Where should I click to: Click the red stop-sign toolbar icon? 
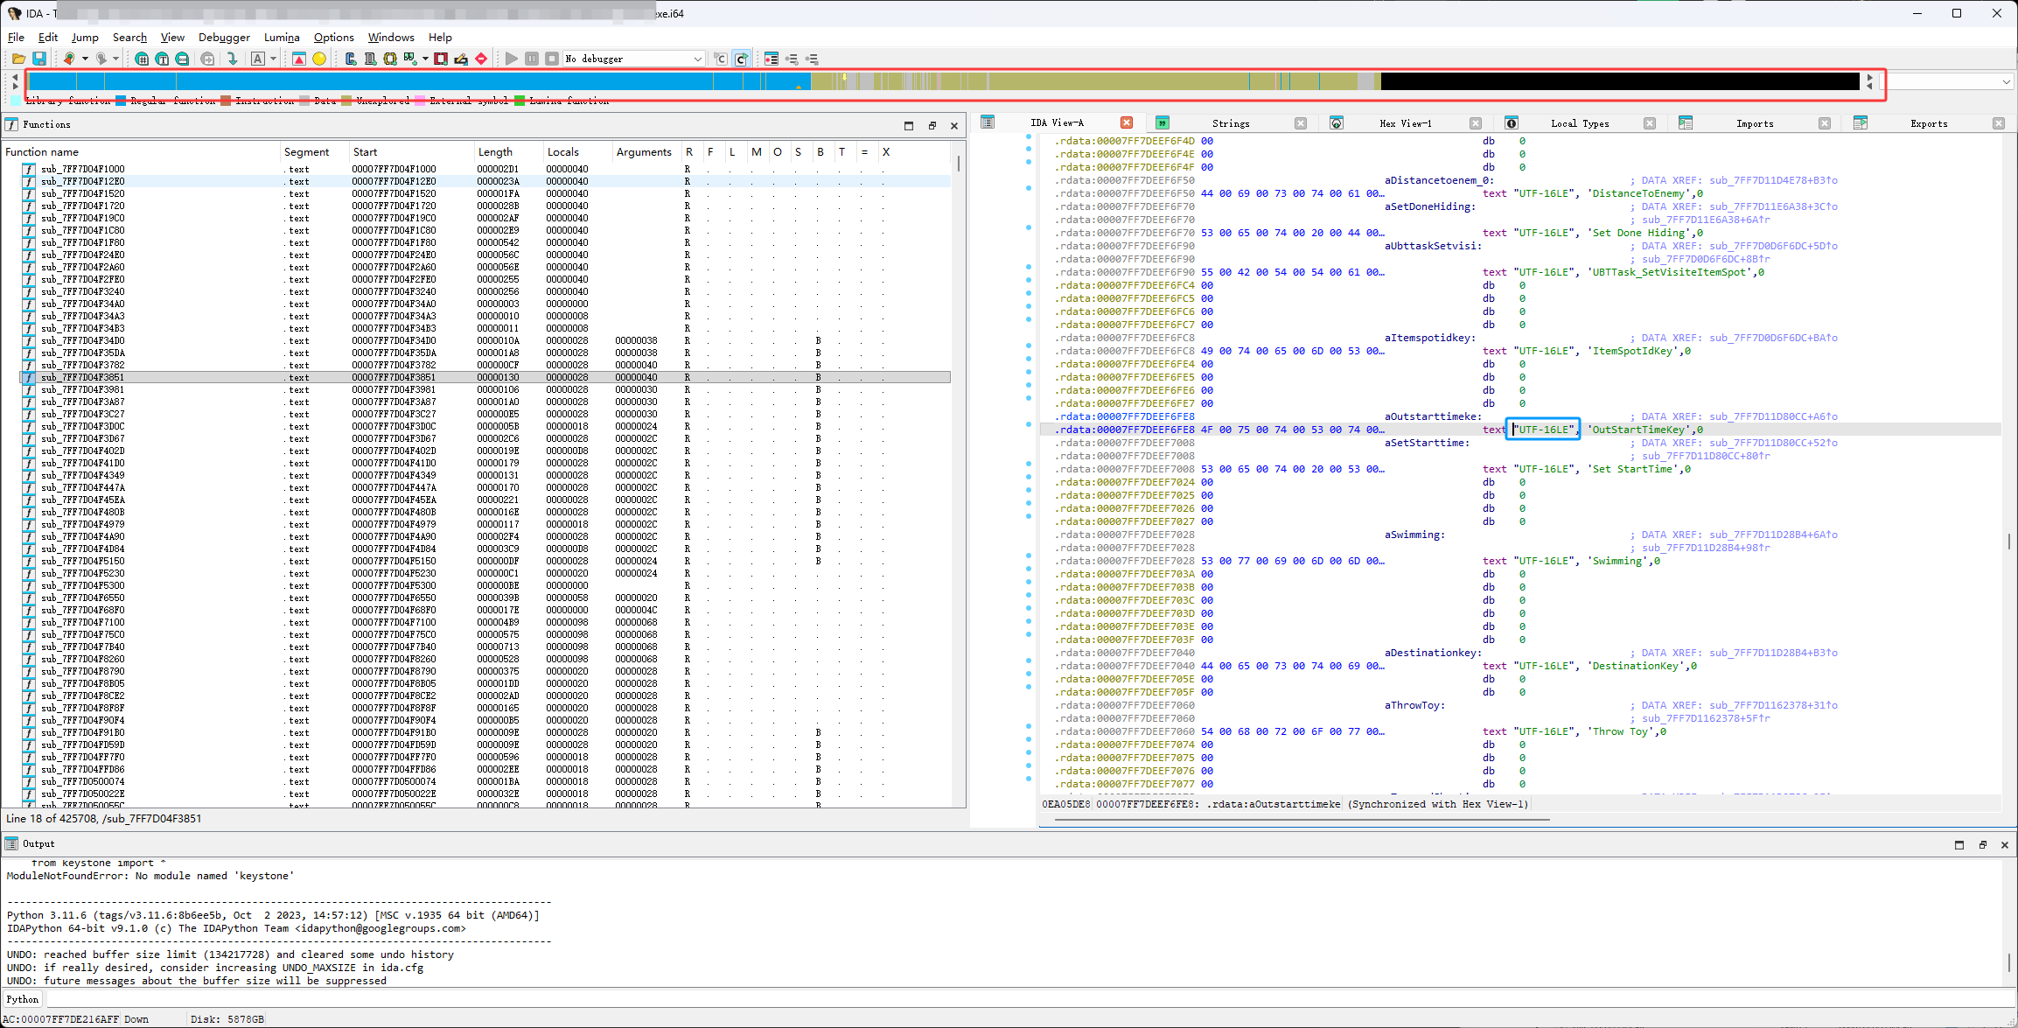(x=481, y=59)
